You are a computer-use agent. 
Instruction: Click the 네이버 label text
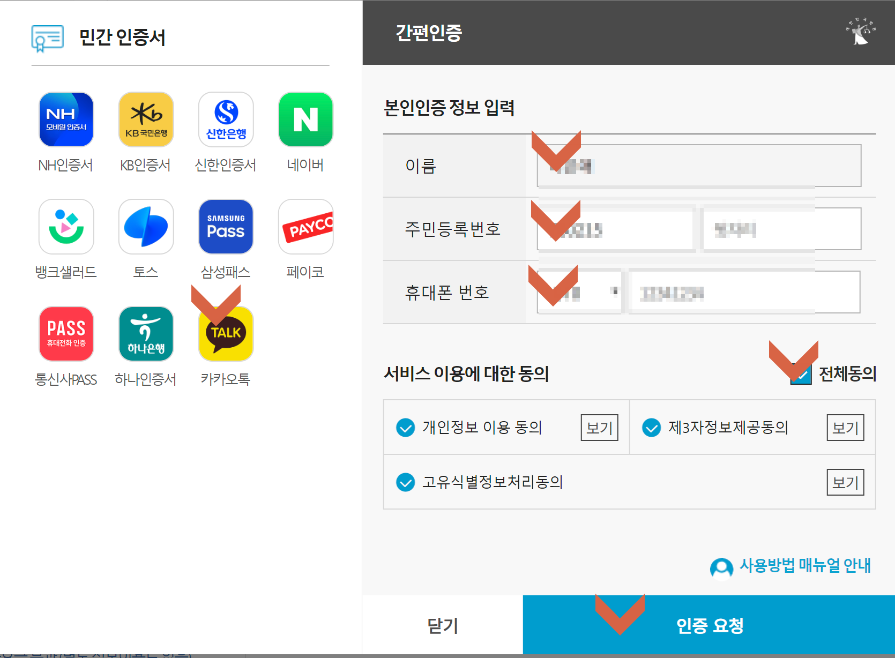click(305, 165)
